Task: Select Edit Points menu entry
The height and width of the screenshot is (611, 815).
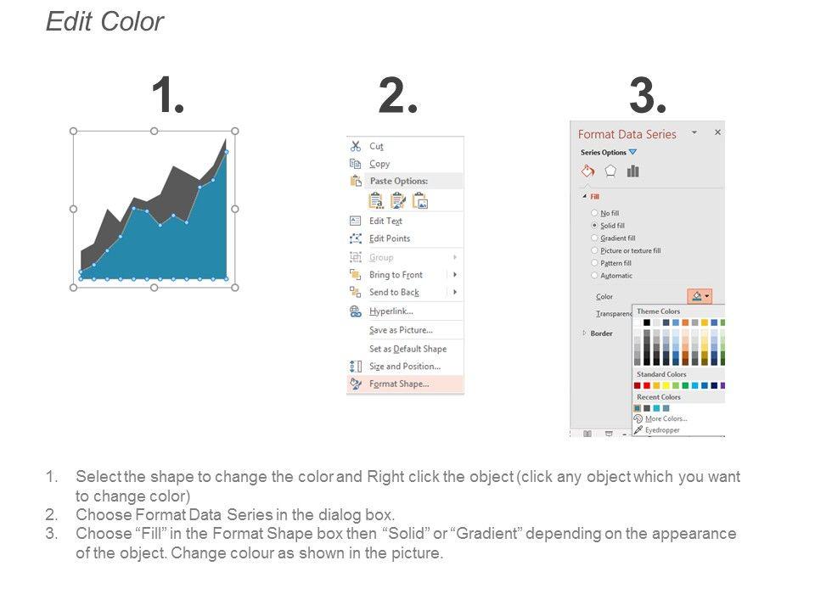Action: (x=389, y=238)
